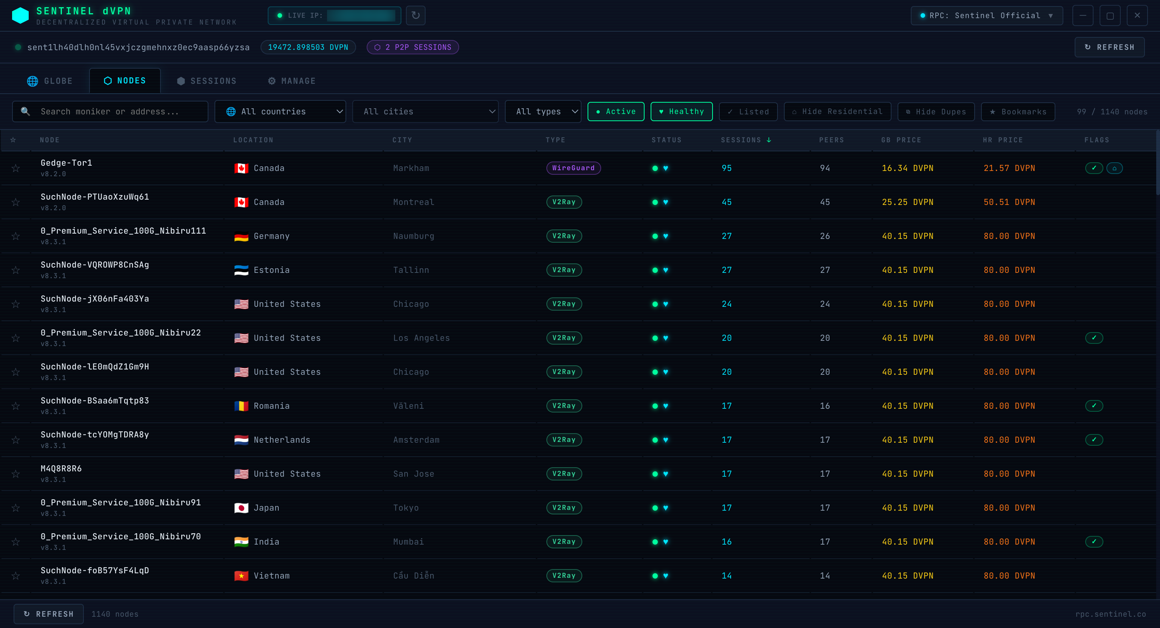
Task: Sort by Location column
Action: point(253,140)
